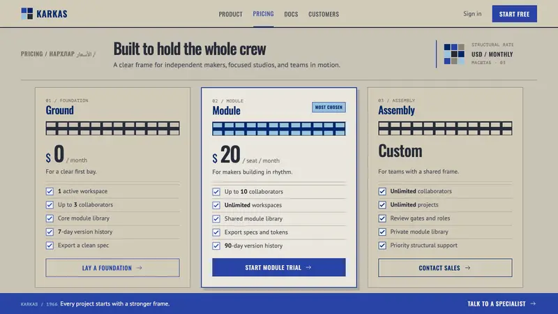Click 'Every project starts with a stronger frame'
This screenshot has width=558, height=314.
click(x=114, y=304)
